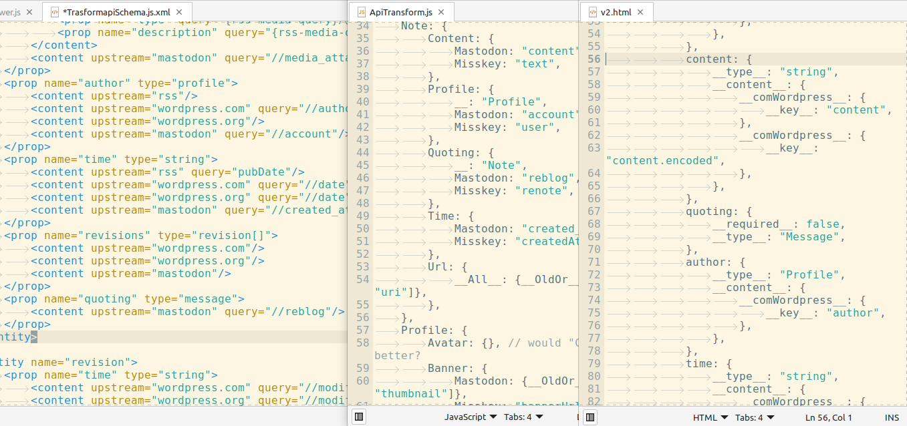Open the HTML language dropdown
907x426 pixels.
coord(710,417)
